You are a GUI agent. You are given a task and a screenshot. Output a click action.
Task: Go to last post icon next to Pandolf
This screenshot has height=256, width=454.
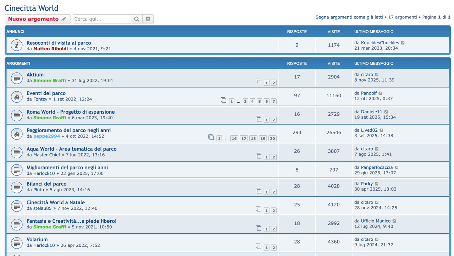pos(380,93)
